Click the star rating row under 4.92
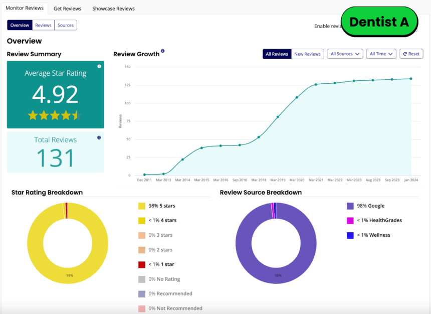Viewport: 431px width, 314px height. point(55,115)
